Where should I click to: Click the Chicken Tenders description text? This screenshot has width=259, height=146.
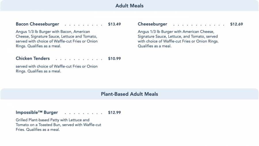pos(57,69)
